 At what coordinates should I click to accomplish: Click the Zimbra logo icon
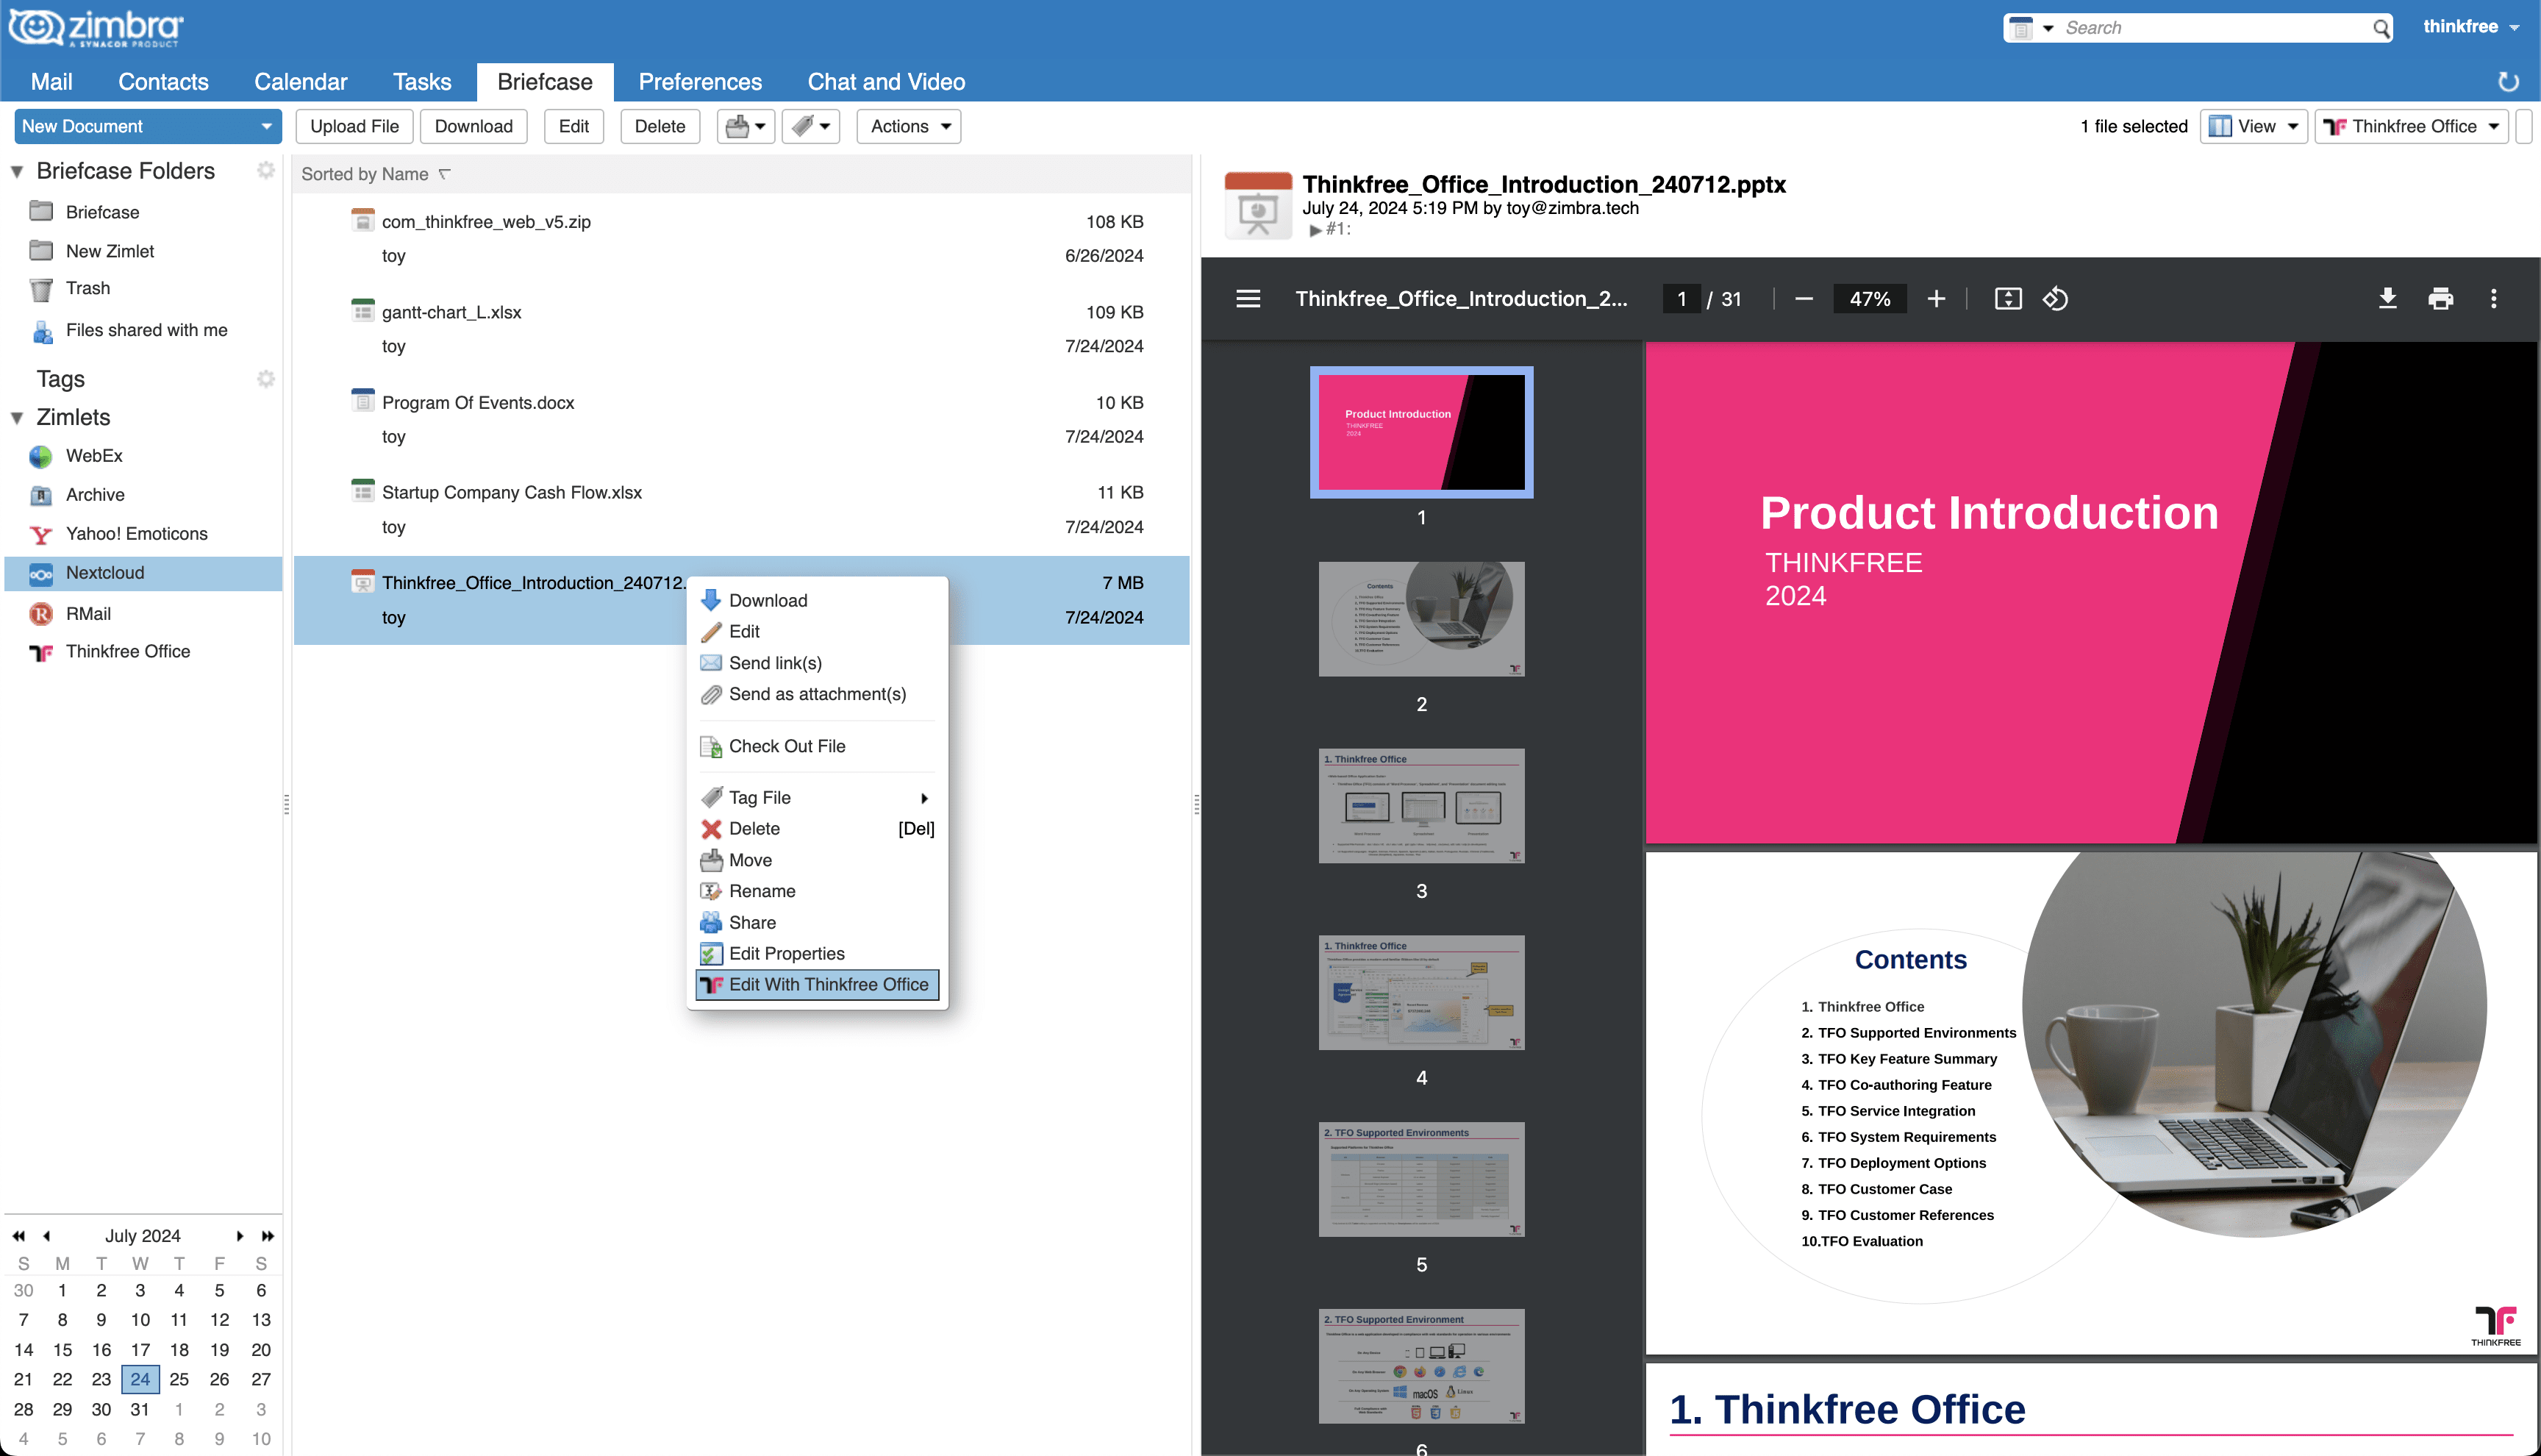(x=38, y=26)
